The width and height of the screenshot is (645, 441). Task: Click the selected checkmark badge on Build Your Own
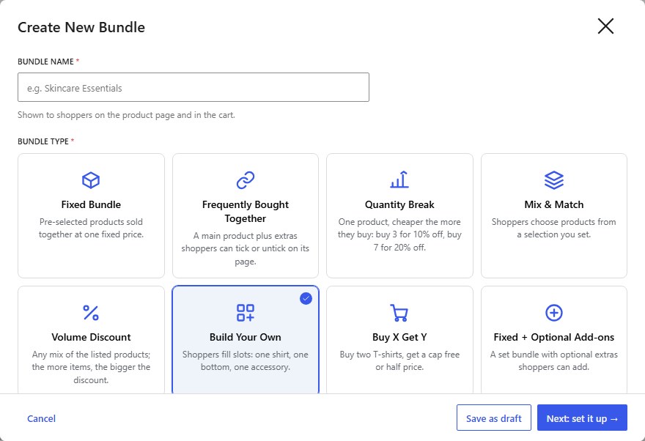(306, 298)
